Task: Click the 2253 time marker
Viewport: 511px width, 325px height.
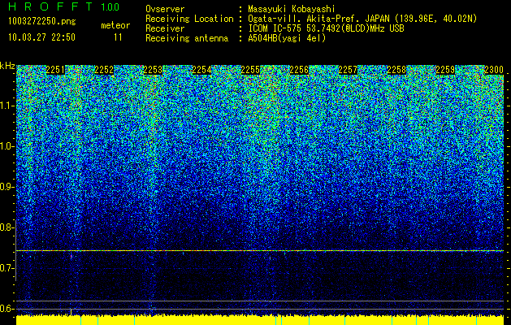Action: point(153,70)
